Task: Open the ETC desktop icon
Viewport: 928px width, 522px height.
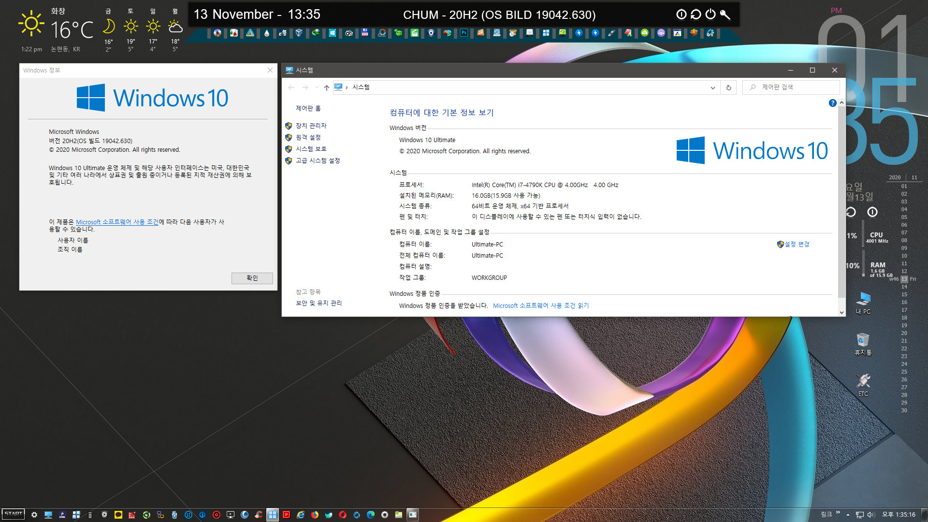Action: 863,385
